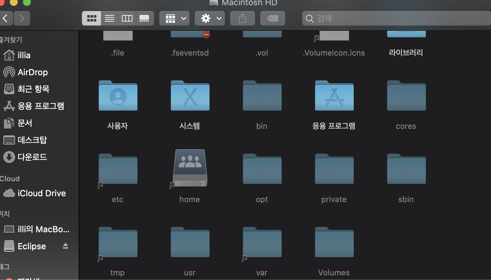Focus the 검색 search field

[397, 18]
